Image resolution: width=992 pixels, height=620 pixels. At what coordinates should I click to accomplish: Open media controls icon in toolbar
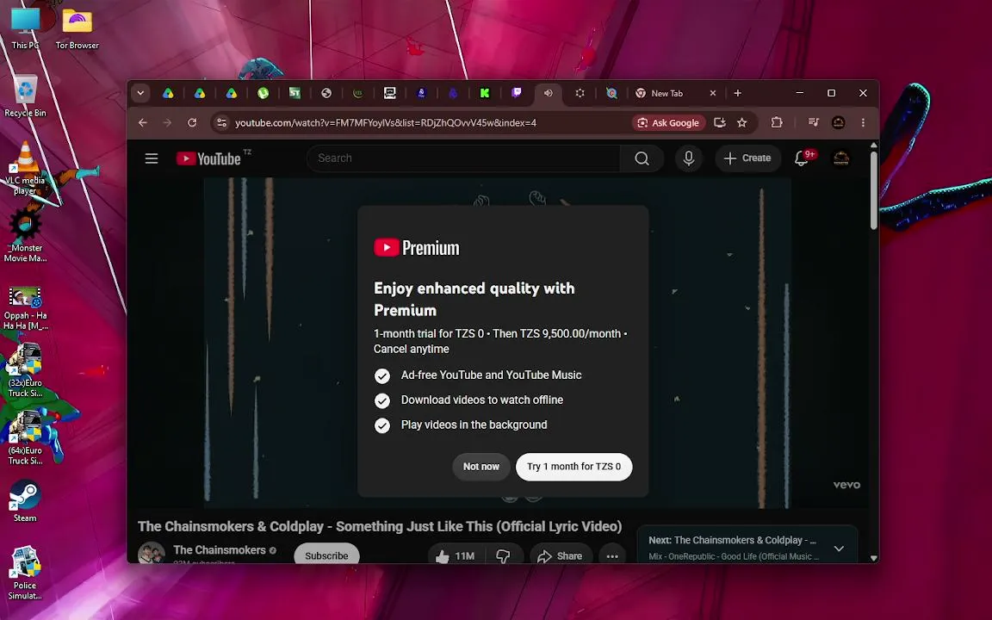[814, 123]
